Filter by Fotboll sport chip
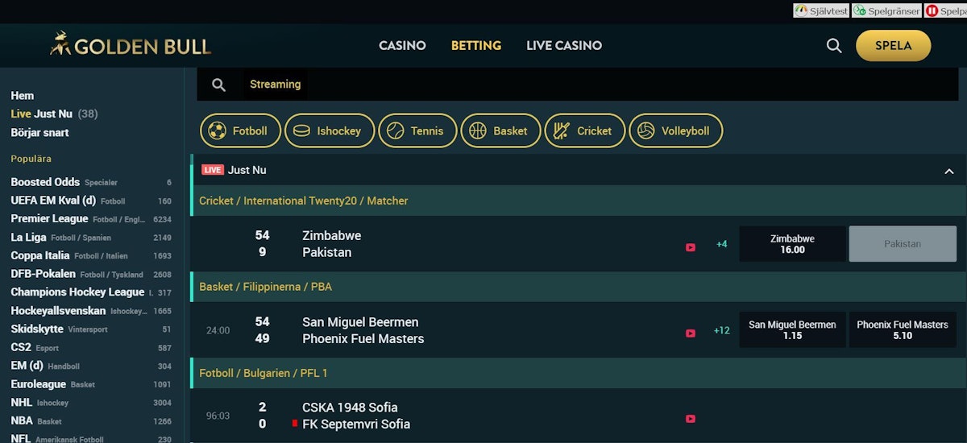The height and width of the screenshot is (443, 967). 240,130
